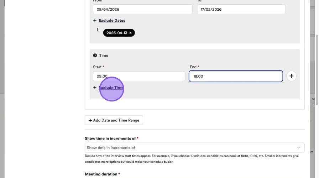Click the page vertical scrollbar
Image resolution: width=319 pixels, height=178 pixels.
(x=317, y=71)
